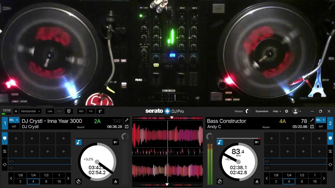335x188 pixels.
Task: Open deck 2 REL mode dropdown
Action: point(321,120)
